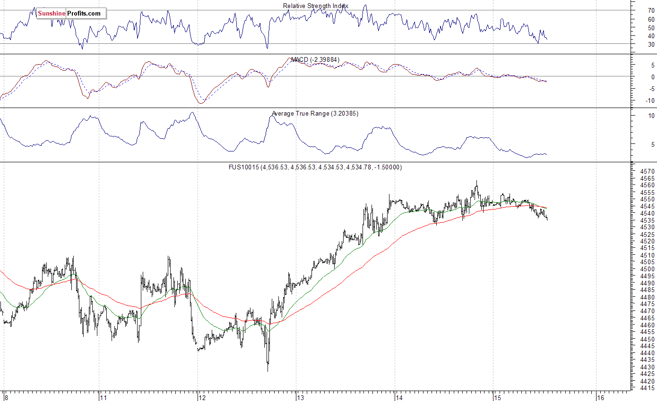Click the 4450 price axis label
Viewport: 657px width, 401px height.
tap(648, 339)
